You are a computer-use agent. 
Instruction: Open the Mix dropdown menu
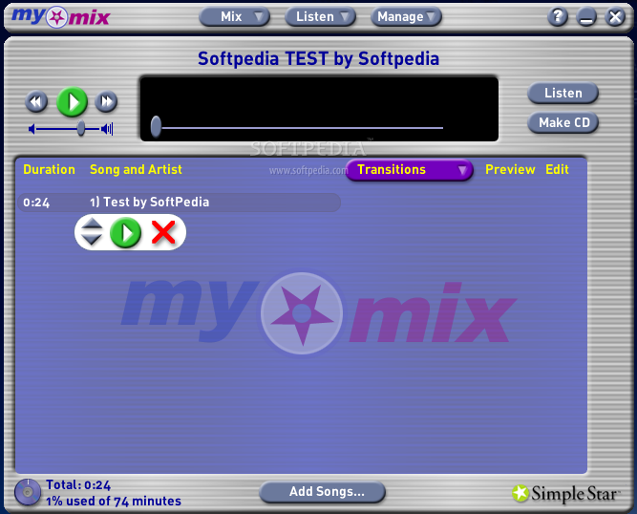pos(234,16)
